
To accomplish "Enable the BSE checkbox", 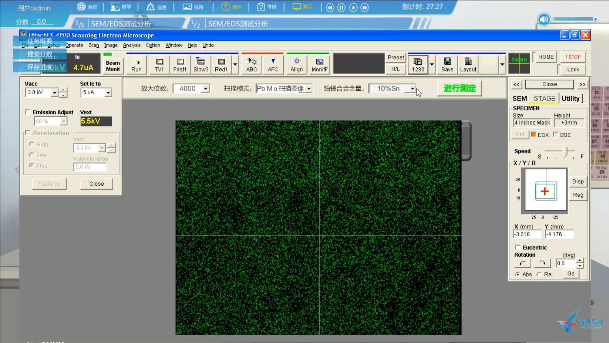I will [x=556, y=134].
